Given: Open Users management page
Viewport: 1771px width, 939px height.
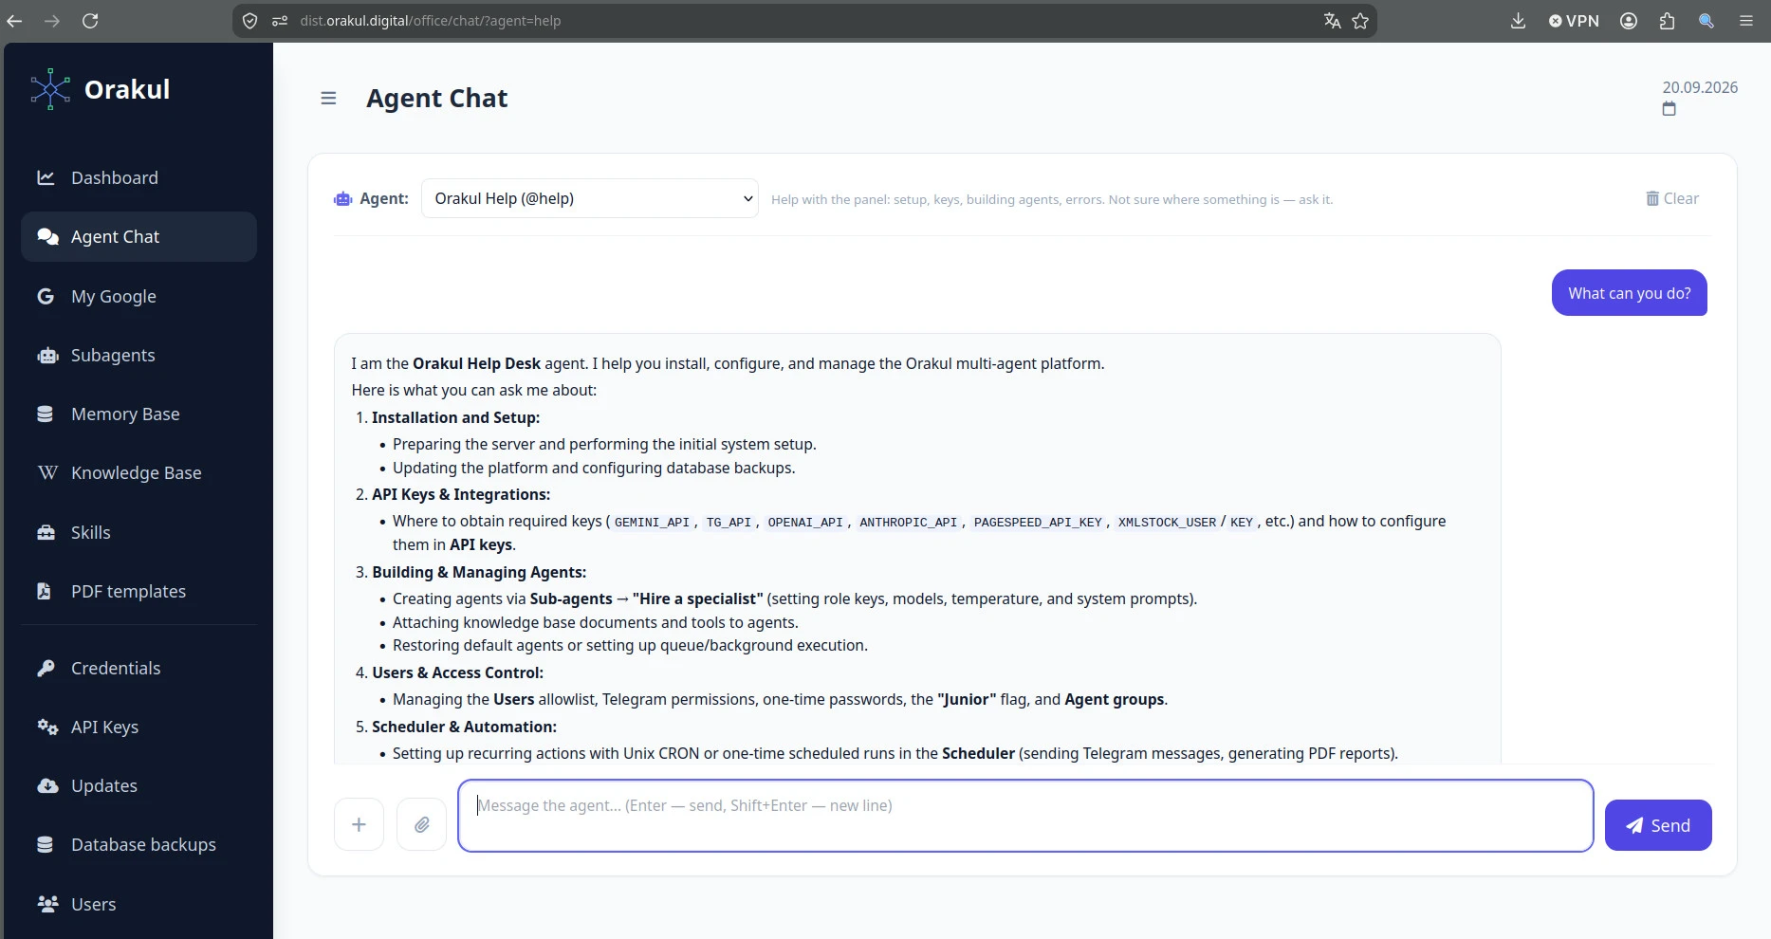Looking at the screenshot, I should point(138,904).
